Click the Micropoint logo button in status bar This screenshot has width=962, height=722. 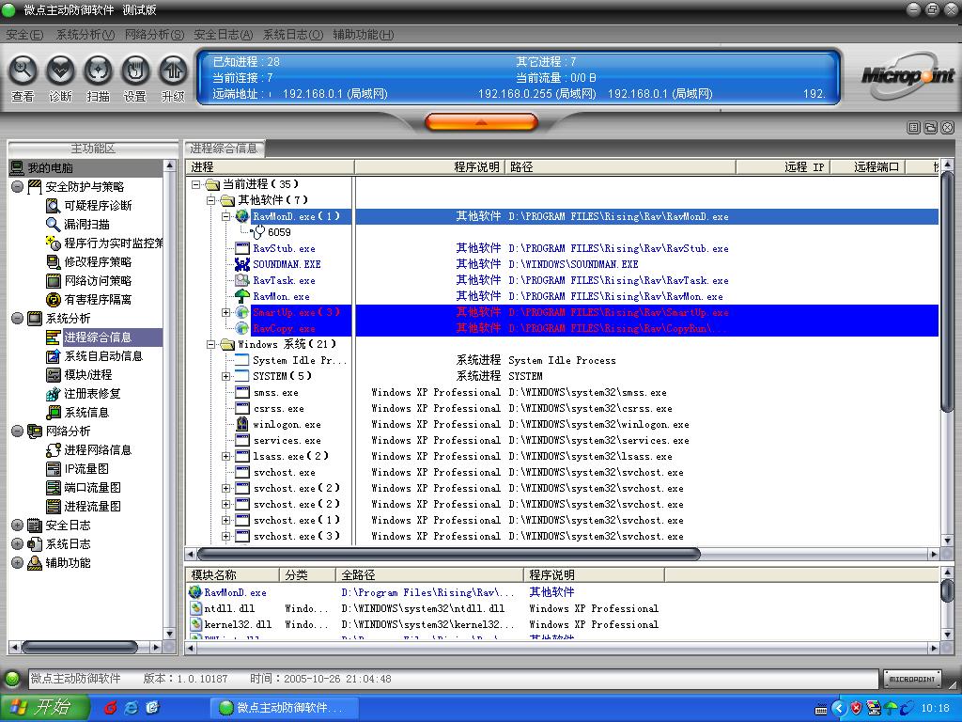tap(911, 679)
